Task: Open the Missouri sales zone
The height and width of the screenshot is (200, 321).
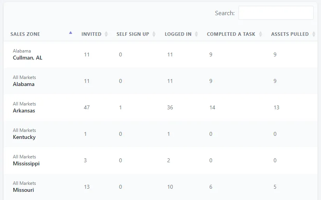Action: [x=23, y=190]
